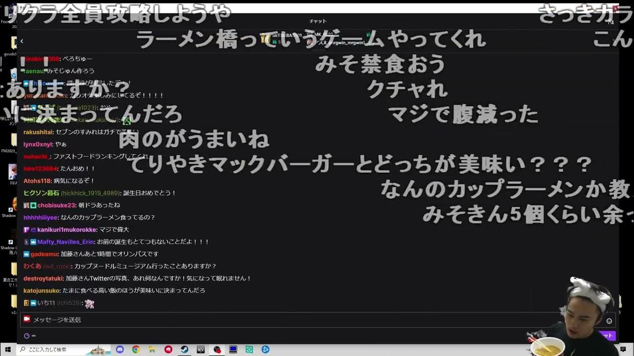Click the channel points icon below chat
Image resolution: width=634 pixels, height=356 pixels.
(x=27, y=336)
